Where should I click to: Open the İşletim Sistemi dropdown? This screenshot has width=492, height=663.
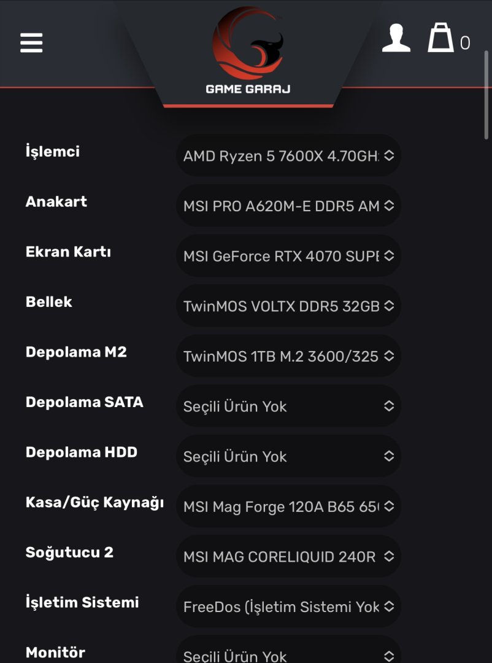click(288, 607)
